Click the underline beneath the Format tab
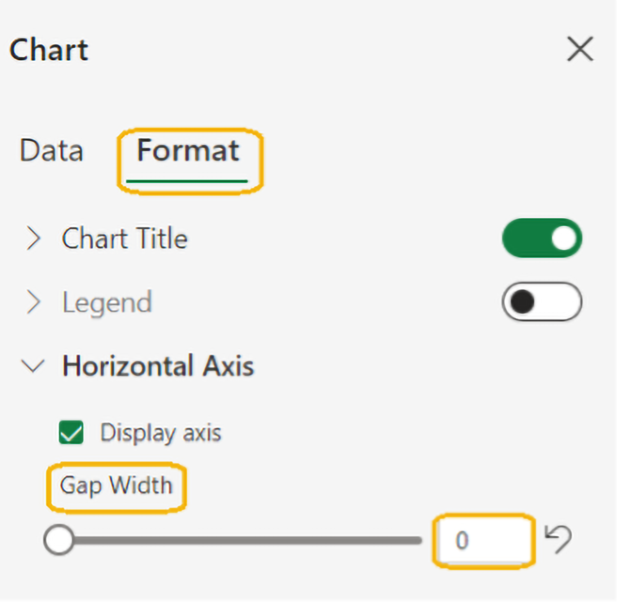Image resolution: width=618 pixels, height=603 pixels. click(188, 182)
